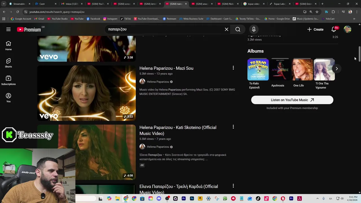Open the Google Account bookmark
Screen dimensions: 361x203
21,19
